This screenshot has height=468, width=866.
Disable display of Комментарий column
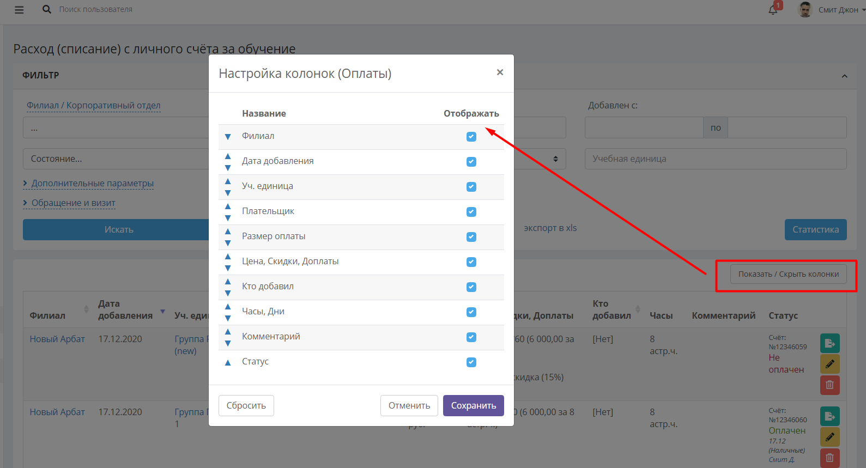(471, 337)
